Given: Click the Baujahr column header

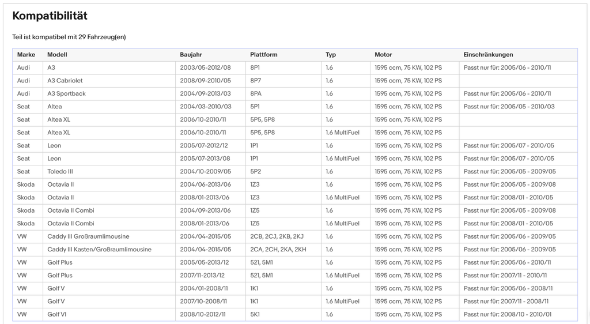Looking at the screenshot, I should [x=191, y=55].
